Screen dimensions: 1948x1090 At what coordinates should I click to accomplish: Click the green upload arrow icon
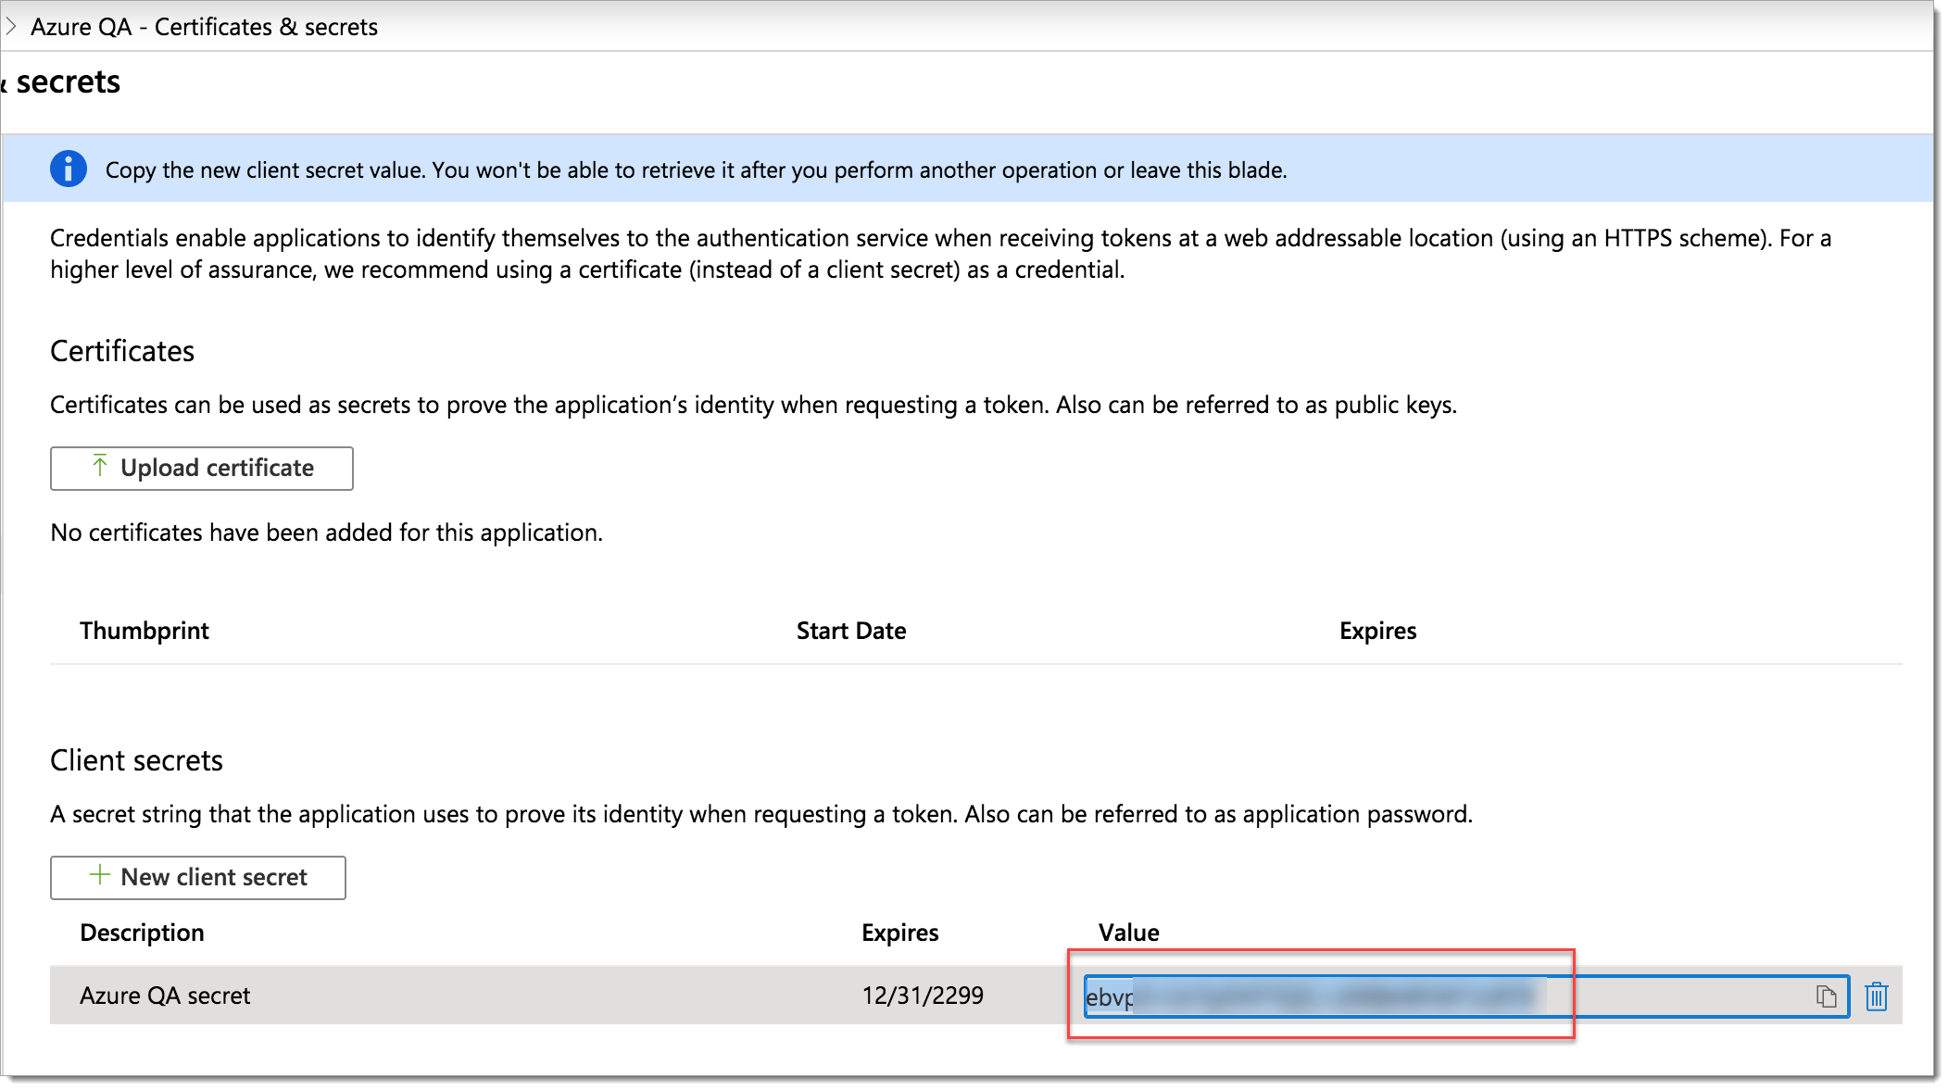point(100,466)
